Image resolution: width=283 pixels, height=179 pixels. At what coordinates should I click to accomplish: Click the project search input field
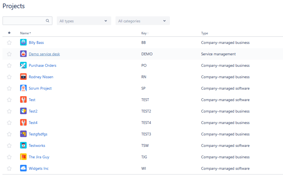tap(24, 21)
